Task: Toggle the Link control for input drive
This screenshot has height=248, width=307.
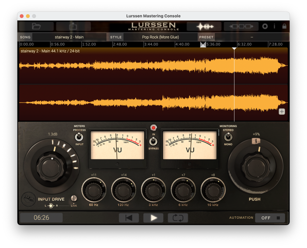Action: coord(74,198)
